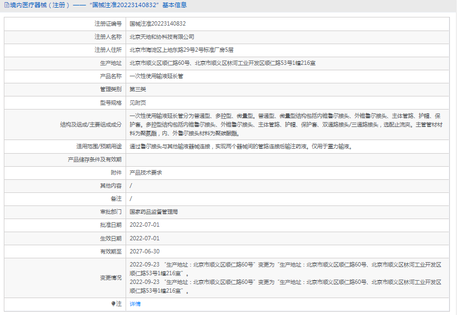
Task: Click the 注册人住所 label
Action: pos(108,50)
